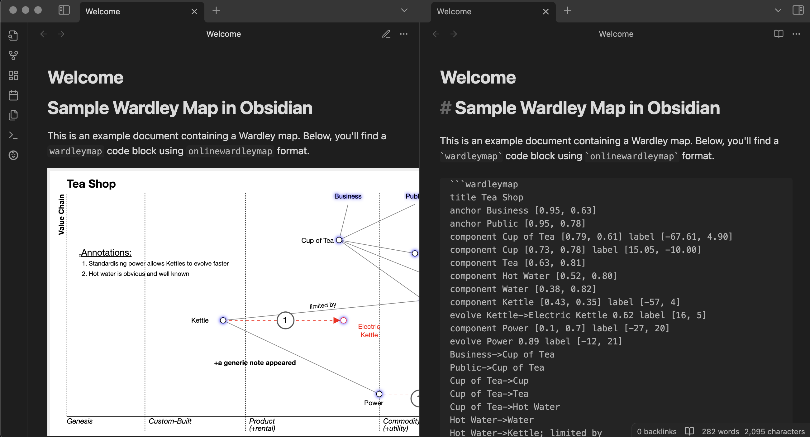Viewport: 810px width, 437px height.
Task: Click the smiley face ribbon icon
Action: click(13, 155)
